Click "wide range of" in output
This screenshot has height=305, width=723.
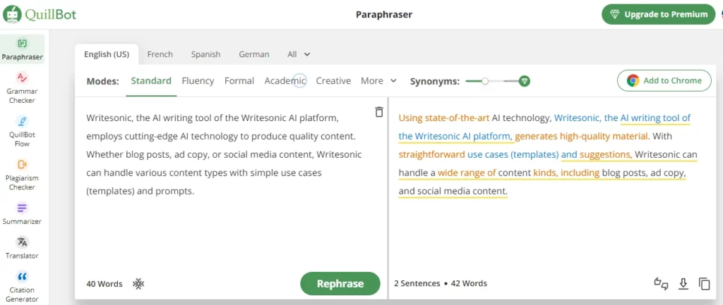tap(467, 173)
